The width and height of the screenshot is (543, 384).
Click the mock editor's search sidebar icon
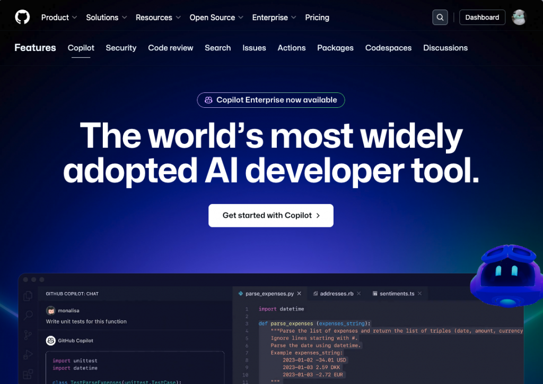[x=28, y=315]
